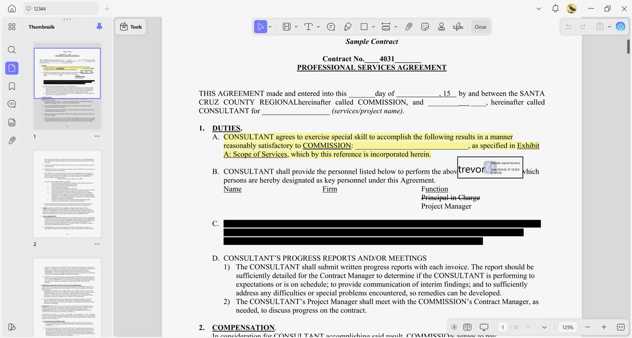Image resolution: width=632 pixels, height=338 pixels.
Task: Click the "Project Manager" text
Action: (446, 206)
